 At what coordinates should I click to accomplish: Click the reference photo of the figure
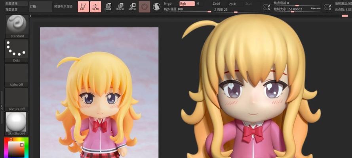tap(99, 93)
